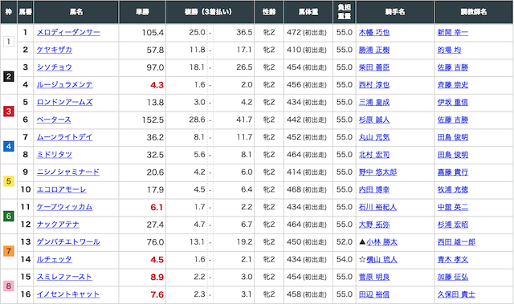The width and height of the screenshot is (514, 304).
Task: Click the yellow bracket 5 badge
Action: click(x=9, y=181)
